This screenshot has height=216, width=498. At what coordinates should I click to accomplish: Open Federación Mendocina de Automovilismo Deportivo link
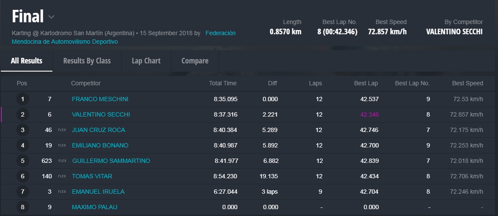click(x=220, y=33)
